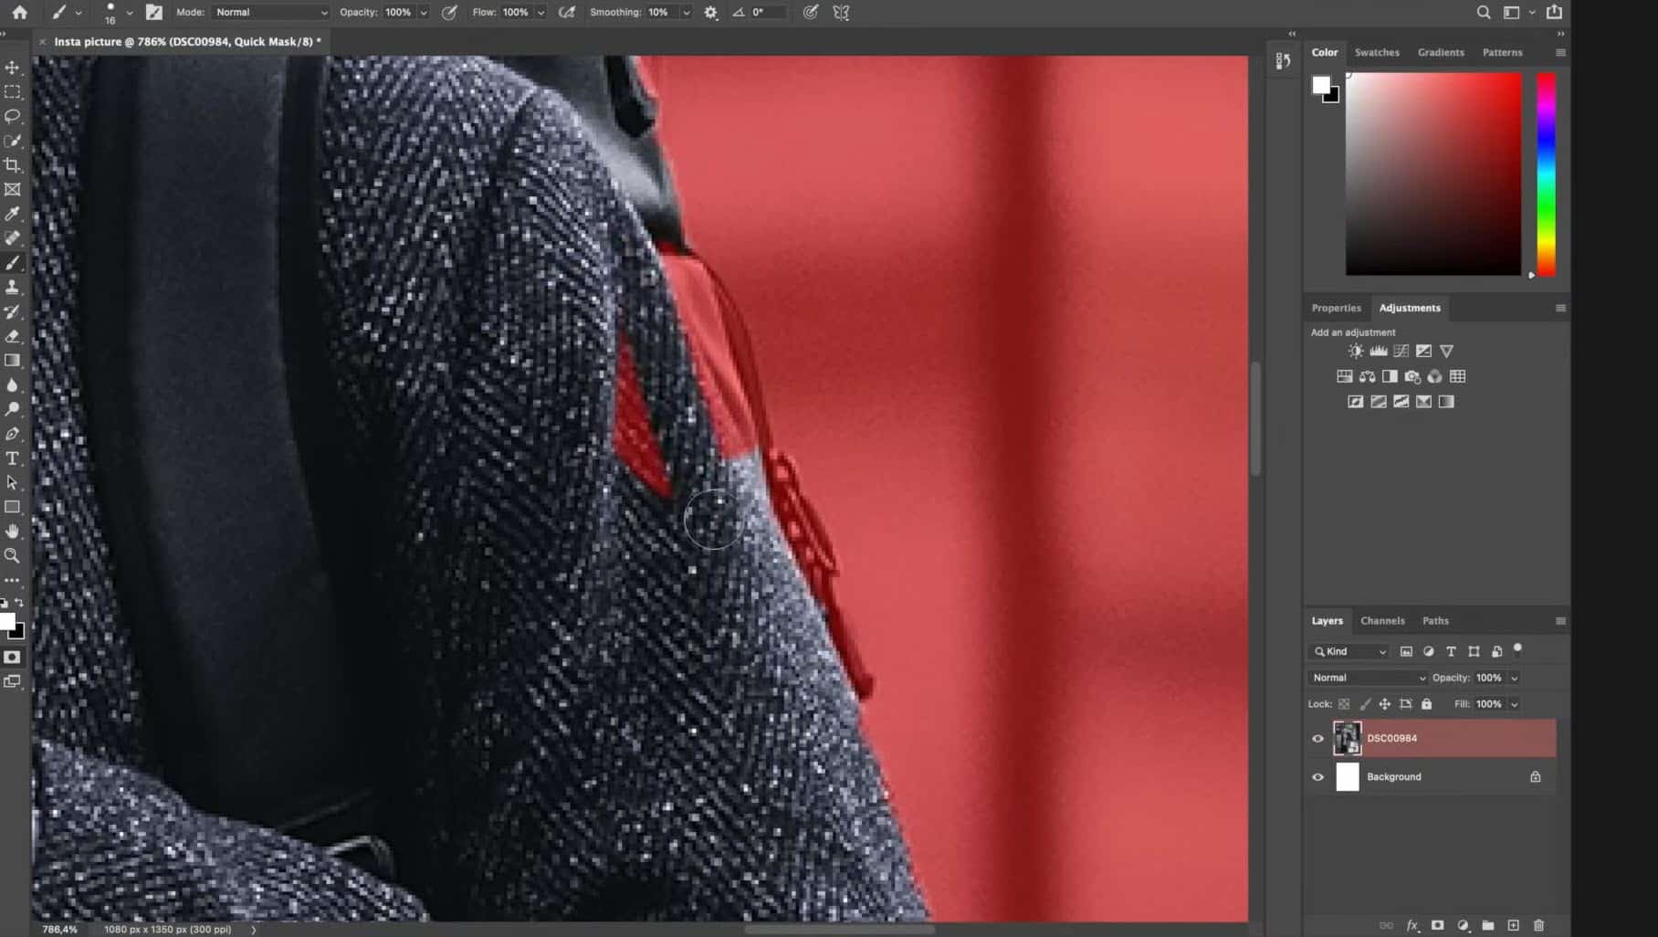Toggle the lock on the Background layer
1658x937 pixels.
(1535, 777)
